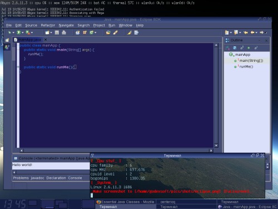The height and width of the screenshot is (209, 278).
Task: Open the Navigate menu
Action: tap(66, 26)
